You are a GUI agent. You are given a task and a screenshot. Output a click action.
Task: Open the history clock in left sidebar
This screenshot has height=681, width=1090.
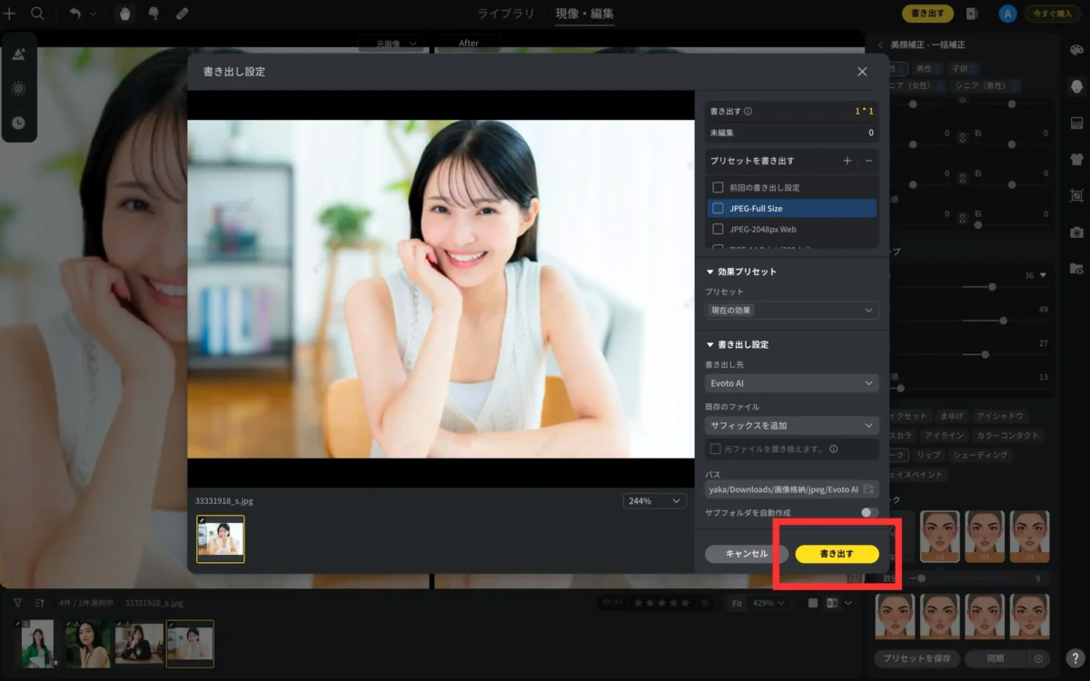coord(19,123)
